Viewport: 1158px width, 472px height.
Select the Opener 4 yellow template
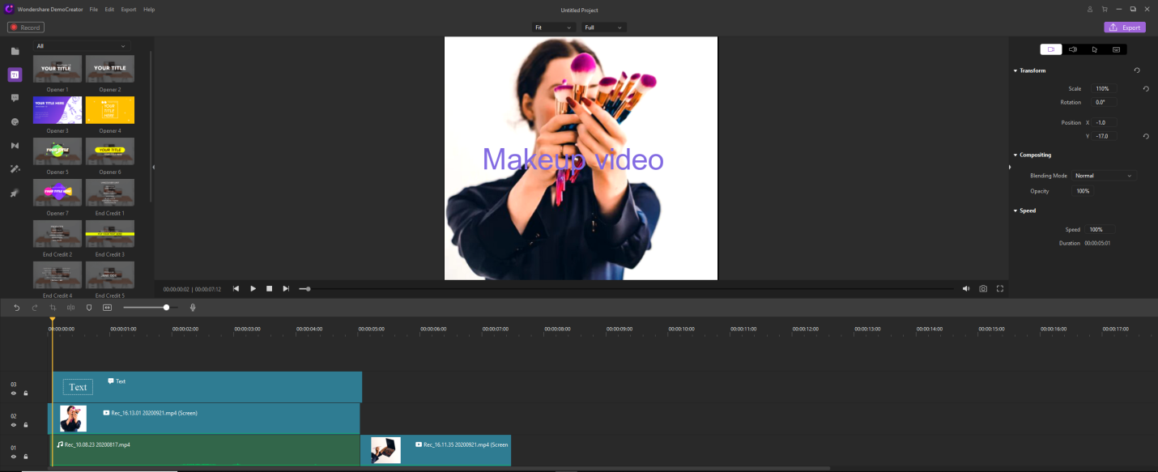pos(110,109)
